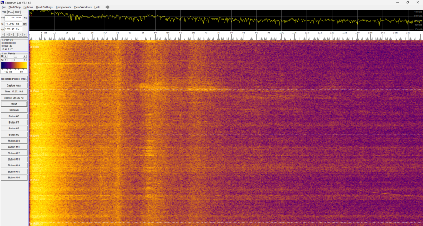Click the down-arrow button under span field
This screenshot has height=226, width=423.
[x=25, y=35]
